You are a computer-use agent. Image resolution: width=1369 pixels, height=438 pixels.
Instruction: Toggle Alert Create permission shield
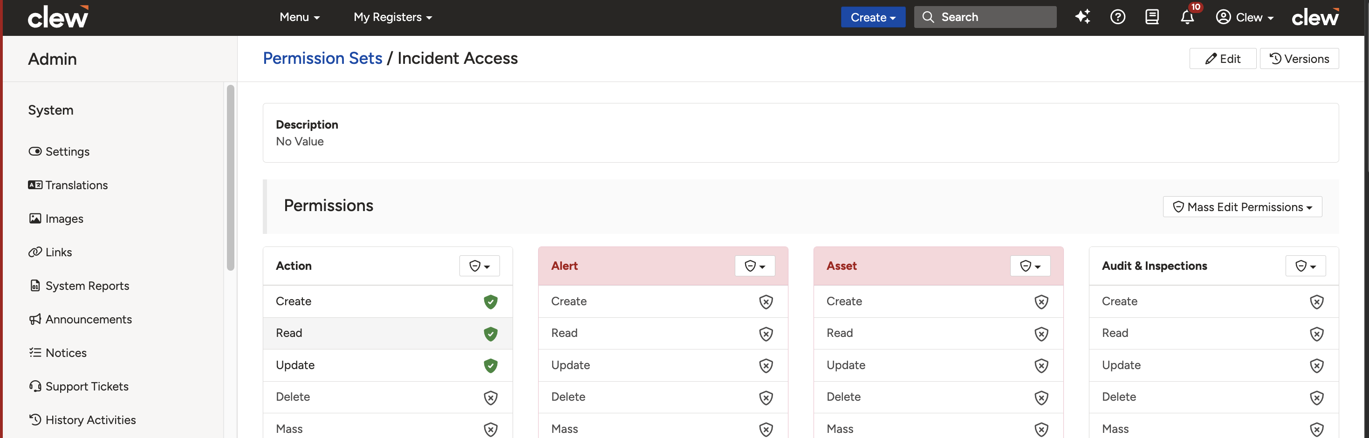point(766,302)
